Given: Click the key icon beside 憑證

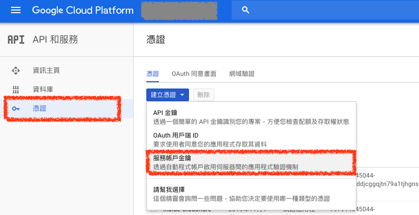Looking at the screenshot, I should tap(16, 109).
